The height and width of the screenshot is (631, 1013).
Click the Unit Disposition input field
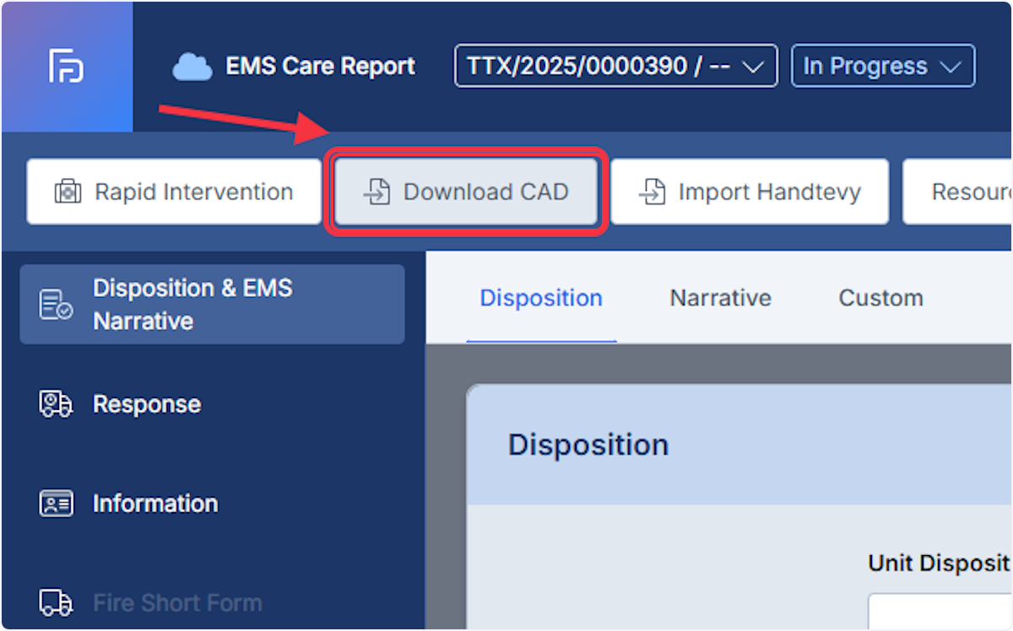tap(940, 611)
